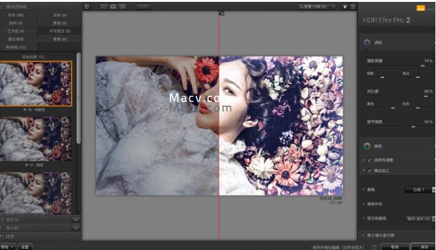This screenshot has width=436, height=250.
Task: Select the category tab with count (12)
Action: 16,47
